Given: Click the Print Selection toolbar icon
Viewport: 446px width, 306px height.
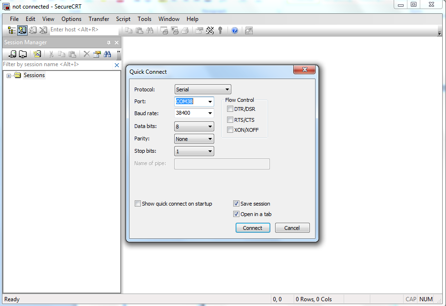Looking at the screenshot, I should (175, 30).
